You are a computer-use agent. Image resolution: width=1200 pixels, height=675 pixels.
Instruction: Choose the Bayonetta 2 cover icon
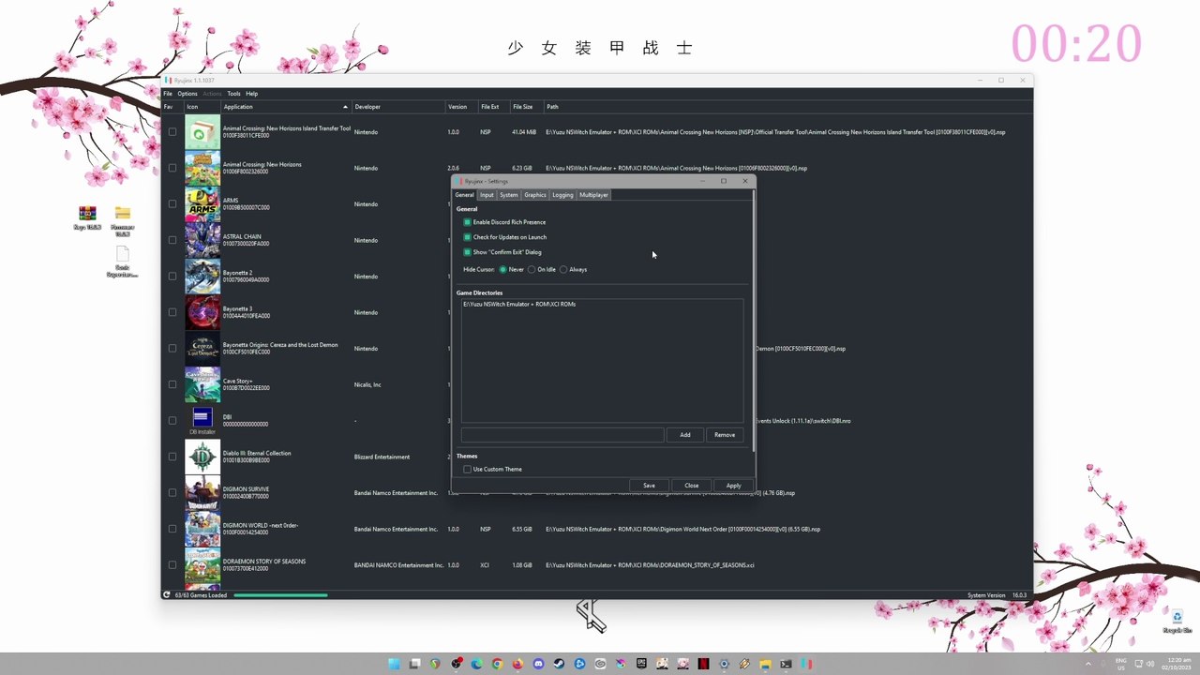point(202,277)
